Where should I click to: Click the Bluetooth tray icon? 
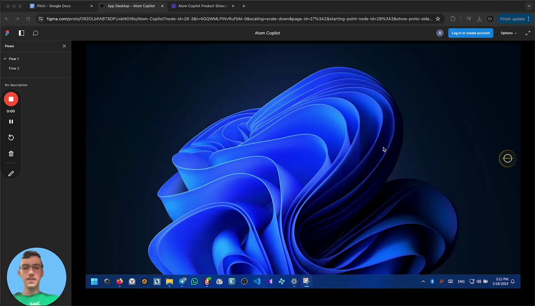(432, 281)
